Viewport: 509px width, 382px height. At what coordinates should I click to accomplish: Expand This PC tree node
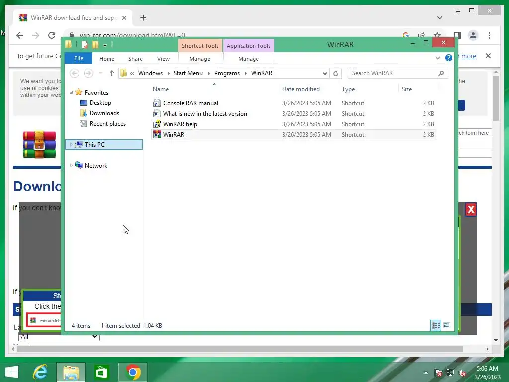tap(71, 145)
